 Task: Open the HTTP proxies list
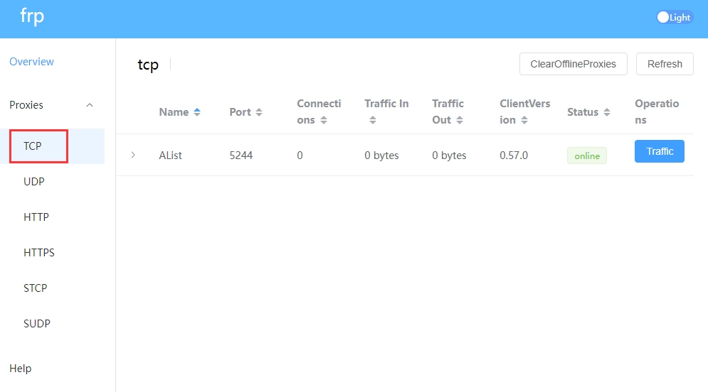(x=36, y=217)
